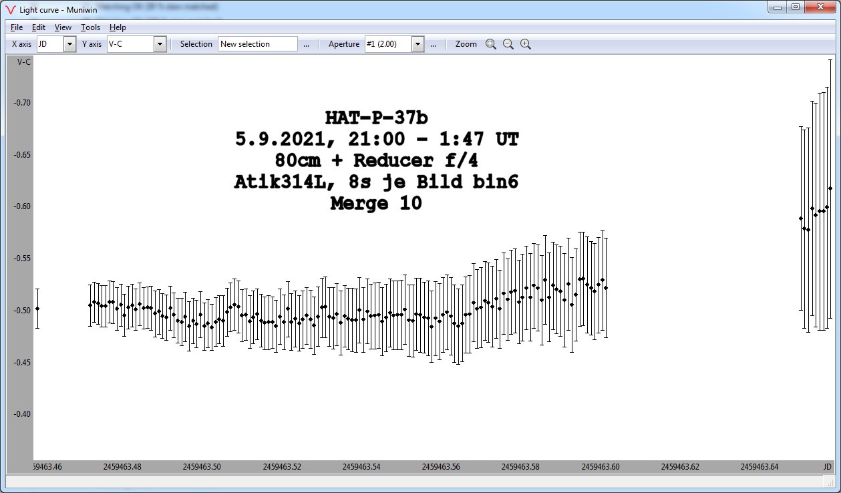Open the Aperture #1 (2.00) dropdown
The height and width of the screenshot is (493, 841).
tap(417, 44)
